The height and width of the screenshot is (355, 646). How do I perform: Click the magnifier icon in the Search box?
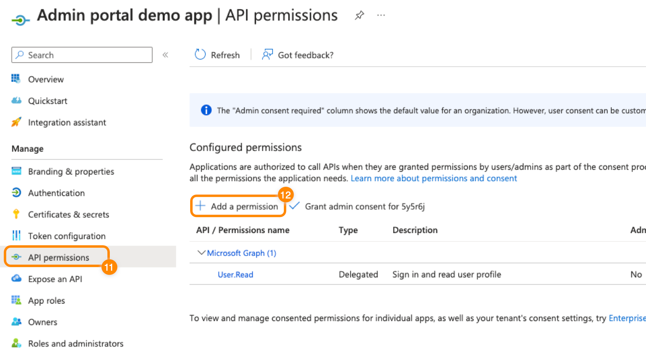click(x=19, y=55)
